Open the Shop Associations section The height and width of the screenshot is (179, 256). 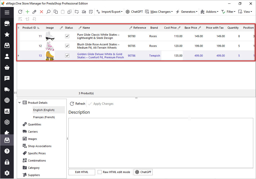(x=39, y=146)
